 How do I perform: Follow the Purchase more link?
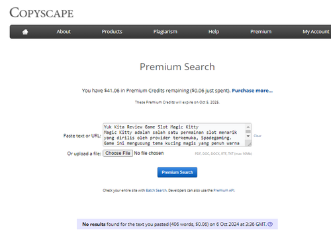click(x=252, y=91)
